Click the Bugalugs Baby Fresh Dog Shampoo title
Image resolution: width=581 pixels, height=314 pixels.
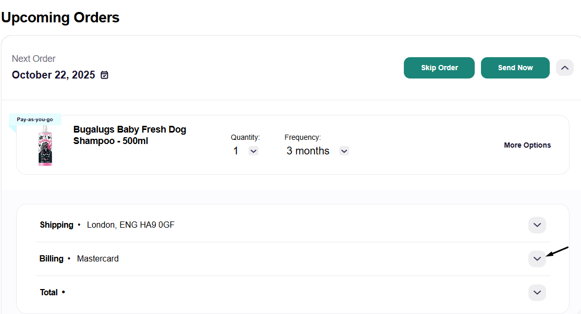click(130, 135)
